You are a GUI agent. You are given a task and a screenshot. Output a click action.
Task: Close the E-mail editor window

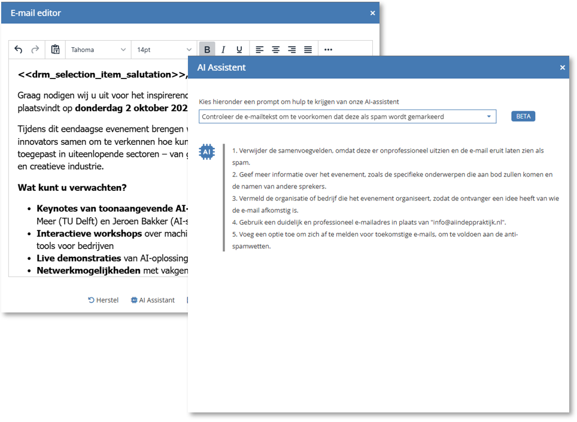372,13
